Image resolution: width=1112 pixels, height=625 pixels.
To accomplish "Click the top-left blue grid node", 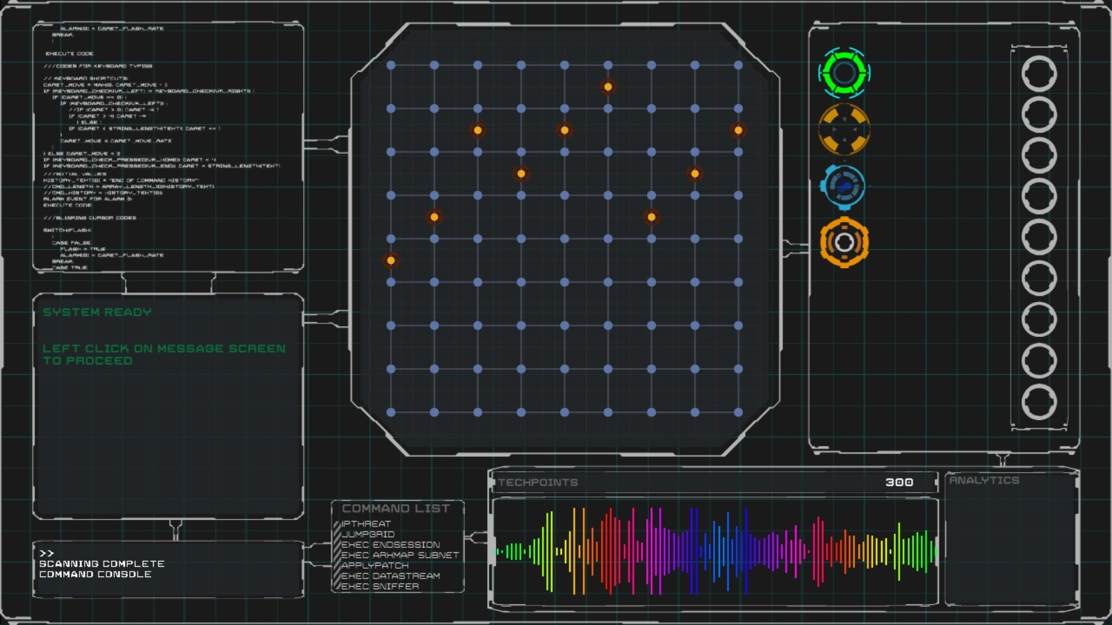I will pos(391,65).
